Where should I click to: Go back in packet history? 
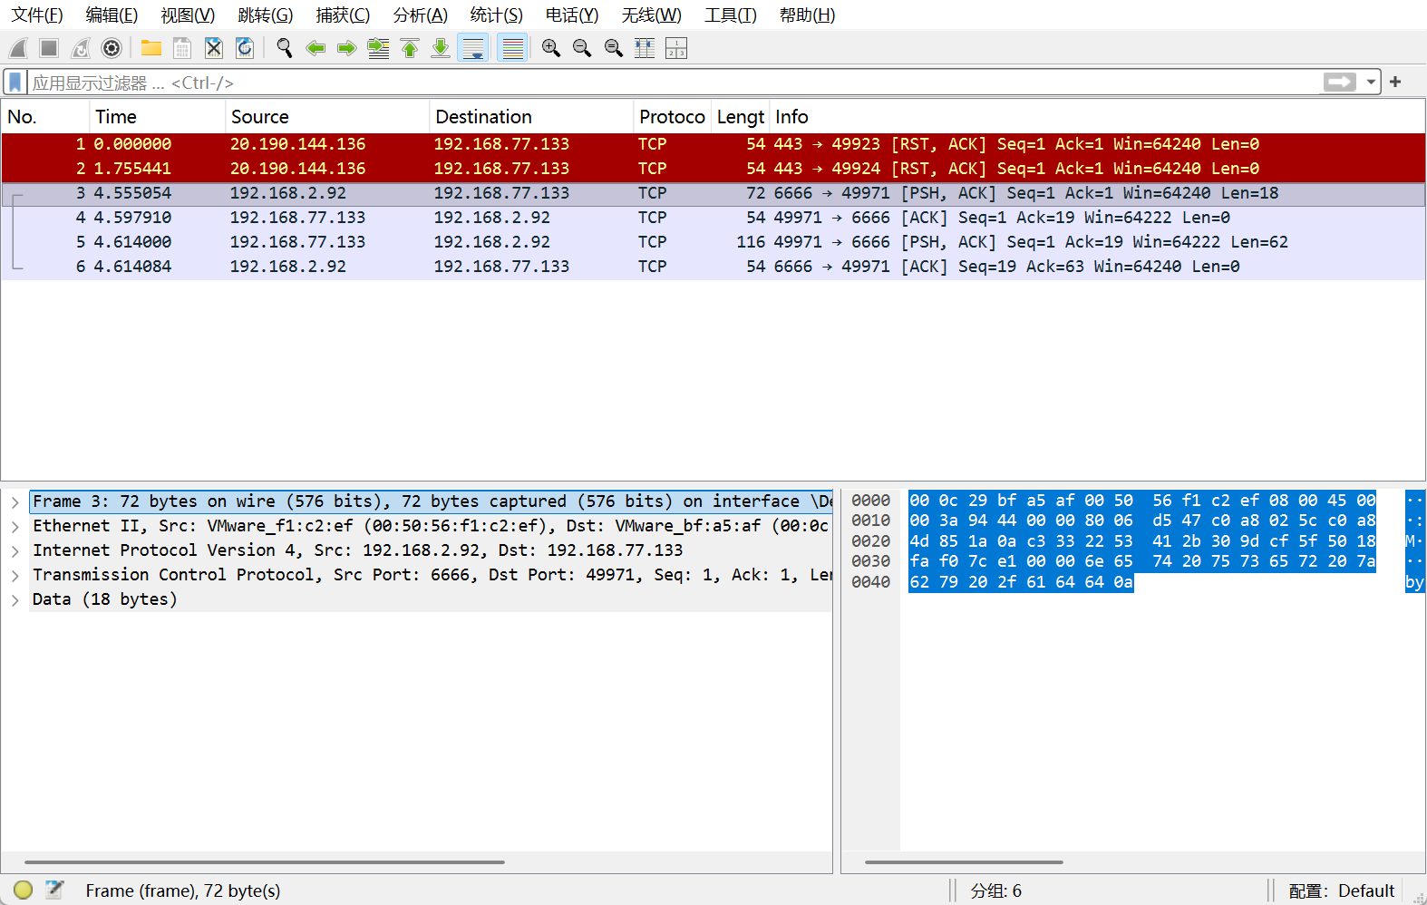315,48
